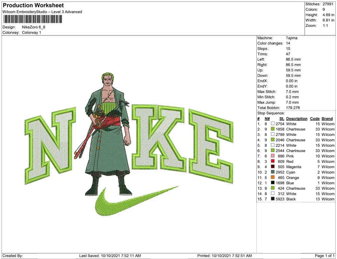Click the 'Trims:' value 47
This screenshot has height=259, width=337.
click(x=288, y=54)
